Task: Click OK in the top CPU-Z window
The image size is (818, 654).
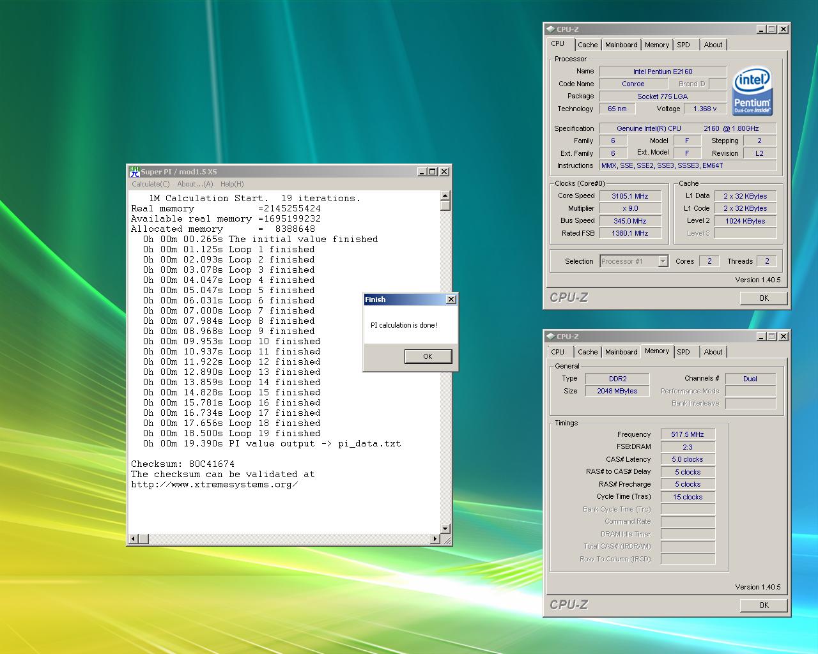Action: (764, 298)
